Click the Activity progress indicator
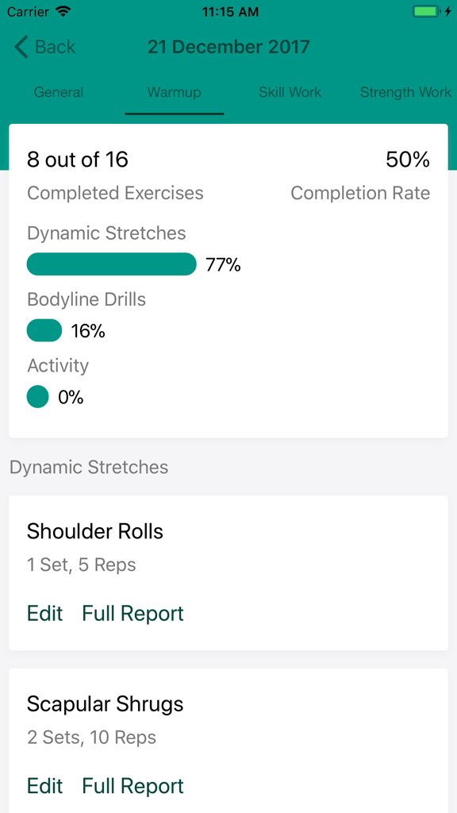 point(37,396)
